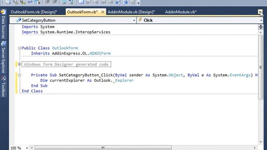This screenshot has width=267, height=150.
Task: Click the vertical scrollbar up arrow
Action: click(x=261, y=32)
